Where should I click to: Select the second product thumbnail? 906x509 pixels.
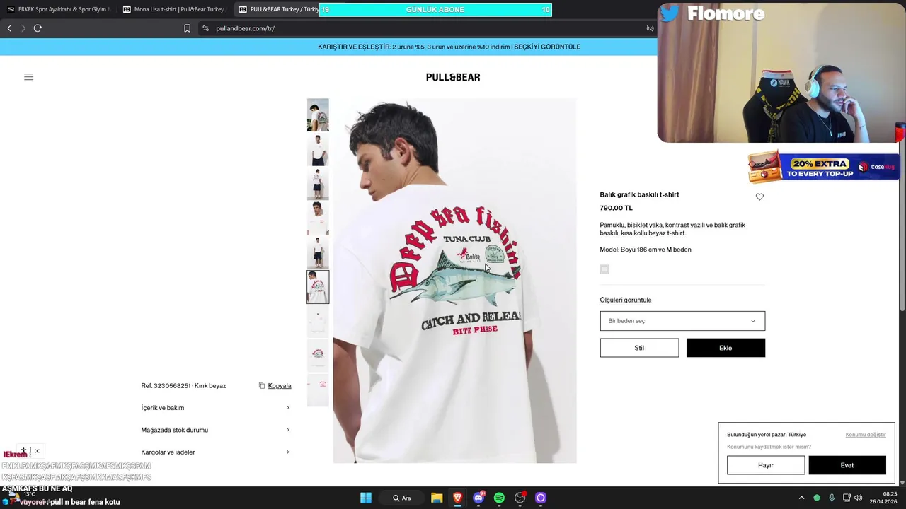pos(318,149)
